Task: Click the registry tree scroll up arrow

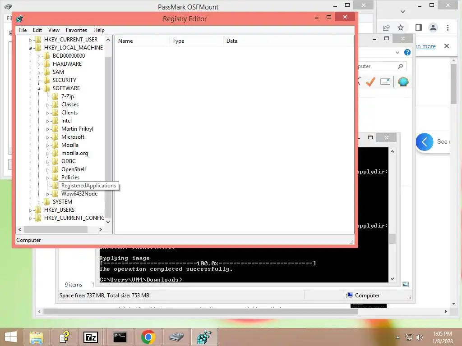Action: [108, 40]
